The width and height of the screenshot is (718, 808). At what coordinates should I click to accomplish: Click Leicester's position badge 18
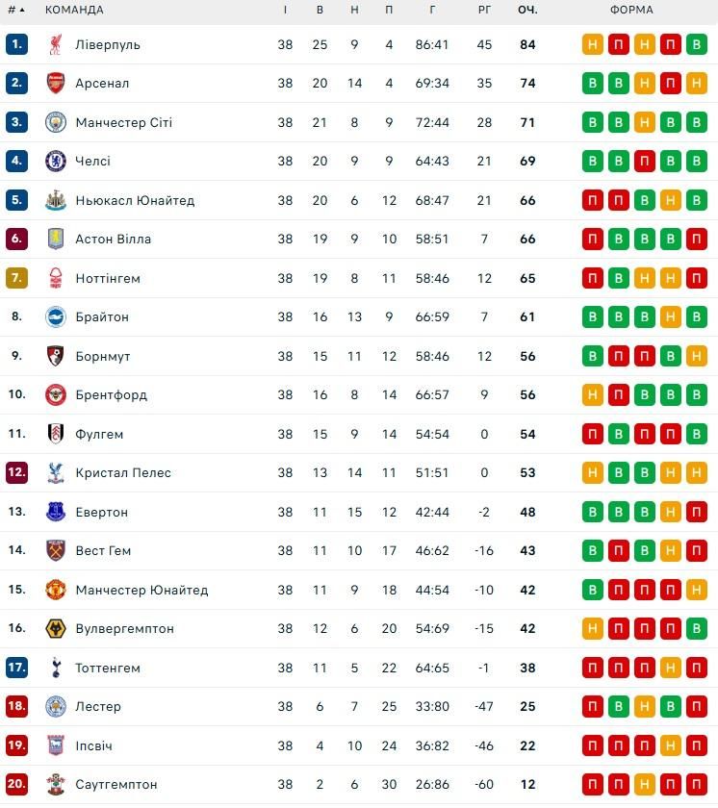[x=16, y=706]
